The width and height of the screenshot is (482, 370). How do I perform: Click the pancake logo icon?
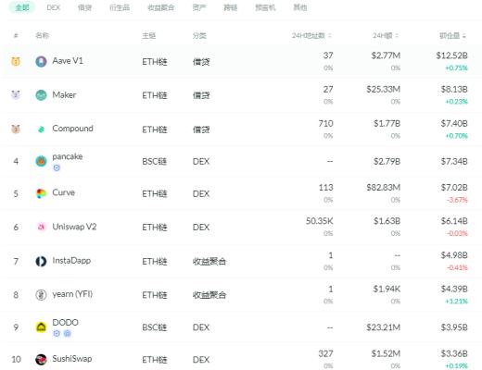tap(41, 161)
